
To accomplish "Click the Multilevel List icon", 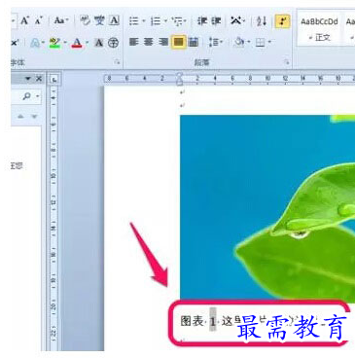I will (178, 21).
